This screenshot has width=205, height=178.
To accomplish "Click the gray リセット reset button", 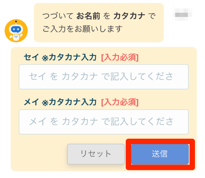I will (x=96, y=154).
